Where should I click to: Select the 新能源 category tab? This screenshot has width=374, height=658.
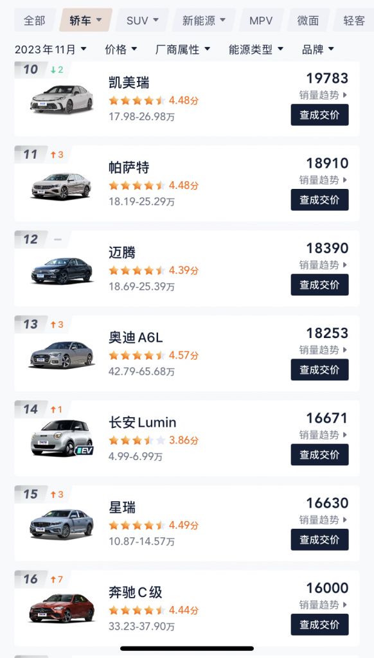point(201,20)
